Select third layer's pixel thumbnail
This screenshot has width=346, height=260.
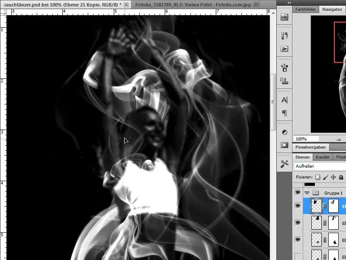(x=317, y=240)
